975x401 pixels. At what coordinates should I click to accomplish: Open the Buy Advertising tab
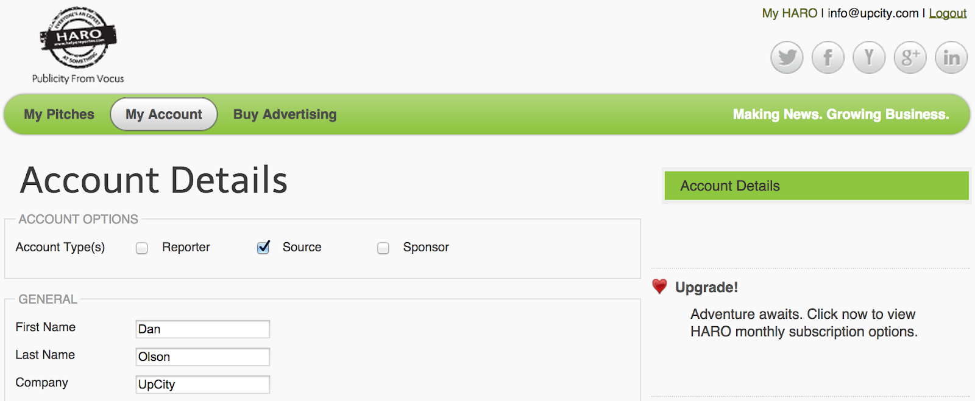[285, 114]
